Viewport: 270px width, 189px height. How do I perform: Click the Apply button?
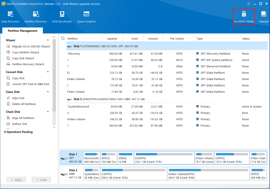[16, 180]
